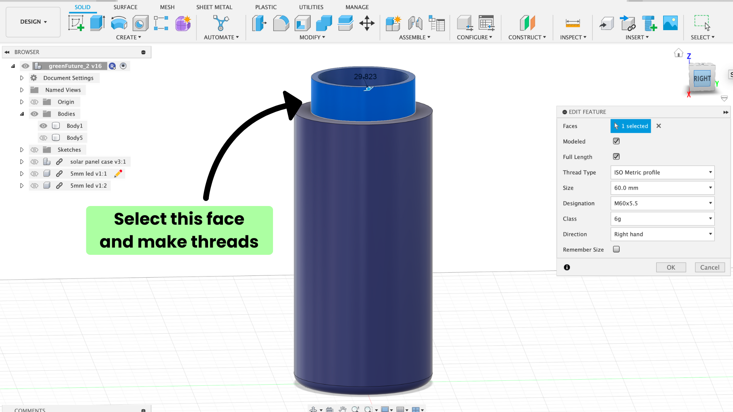Select the Offset Face tool
Viewport: 733px width, 412px height.
(x=345, y=23)
